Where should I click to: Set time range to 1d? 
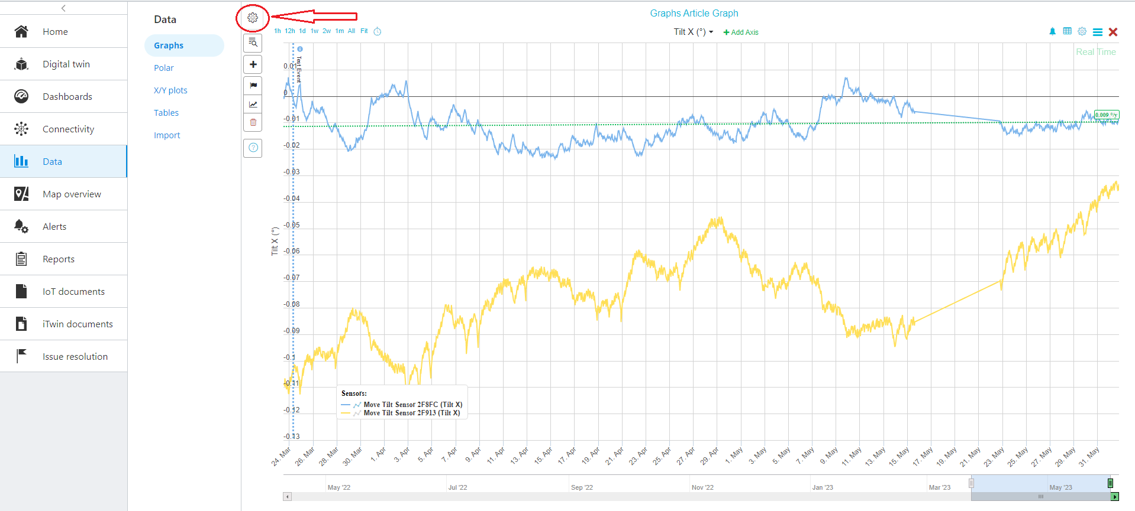(x=302, y=31)
